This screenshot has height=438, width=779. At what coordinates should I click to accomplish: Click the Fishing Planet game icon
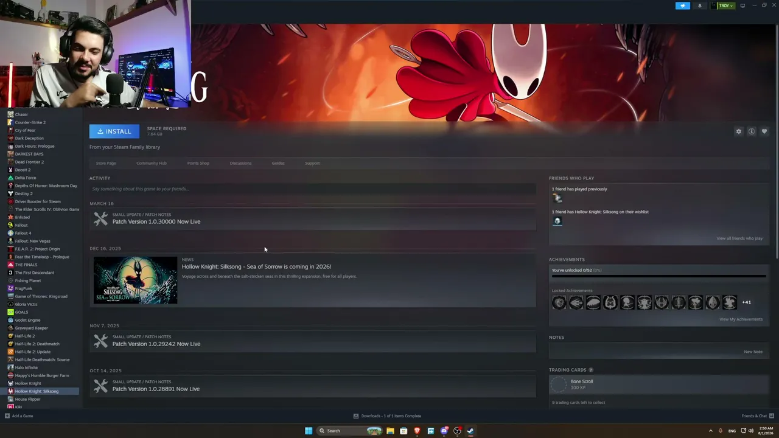pos(10,280)
